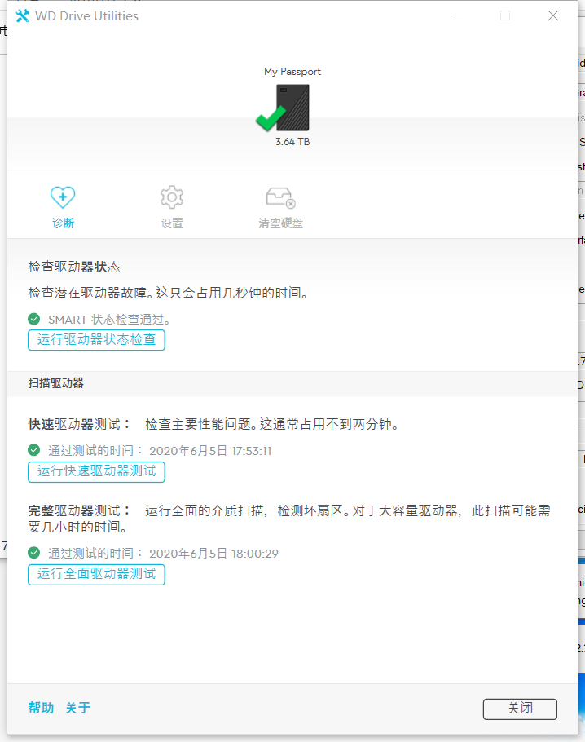
Task: Click the 检查驱动器状态 heading
Action: point(74,267)
